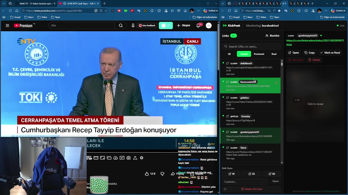The image size is (348, 195).
Task: Go home in the left browser window
Action: pos(17,11)
